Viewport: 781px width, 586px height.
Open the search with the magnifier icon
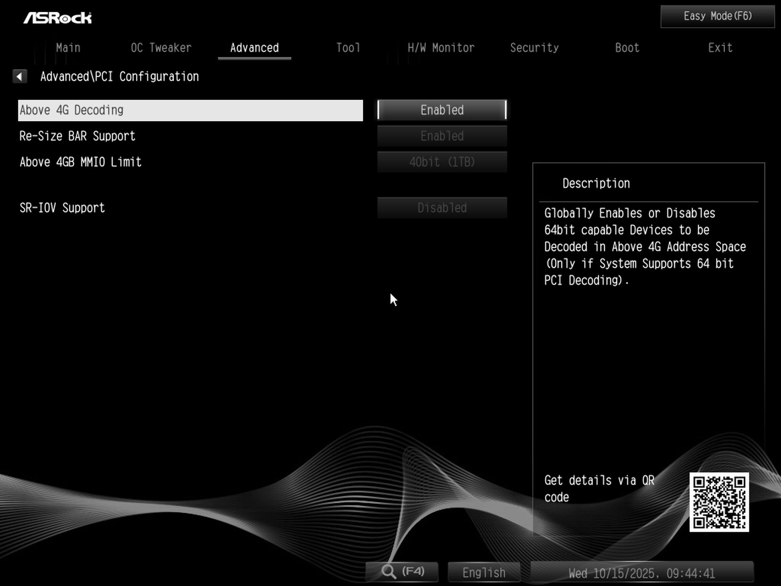[402, 571]
